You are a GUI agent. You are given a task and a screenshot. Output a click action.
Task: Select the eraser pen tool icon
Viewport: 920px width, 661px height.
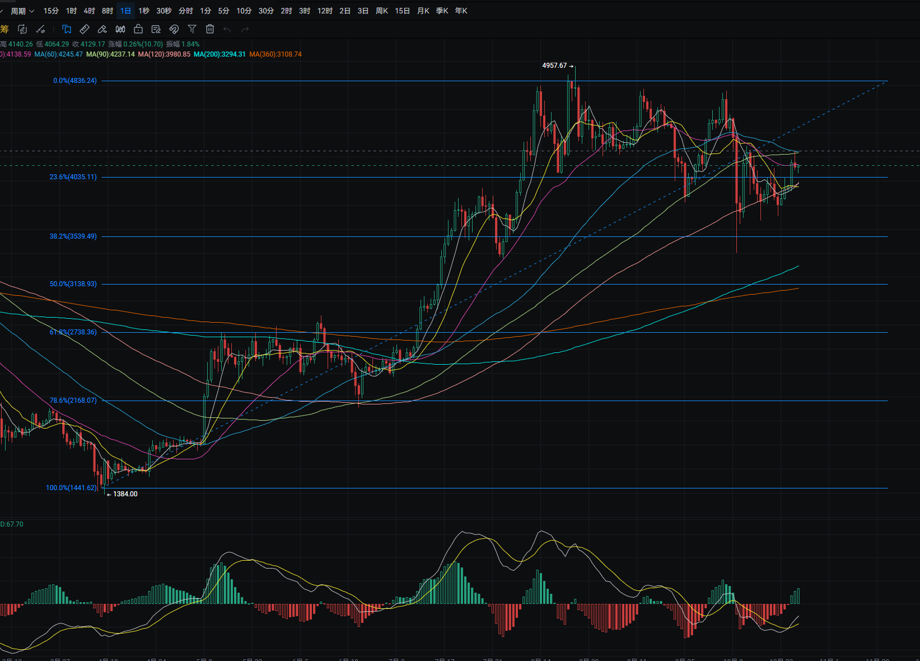pyautogui.click(x=102, y=29)
